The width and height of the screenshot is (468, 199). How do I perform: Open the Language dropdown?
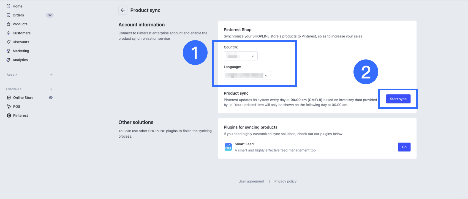click(x=247, y=75)
